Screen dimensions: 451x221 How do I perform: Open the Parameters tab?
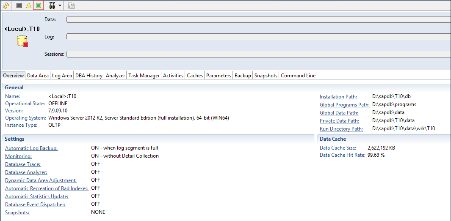tap(219, 76)
